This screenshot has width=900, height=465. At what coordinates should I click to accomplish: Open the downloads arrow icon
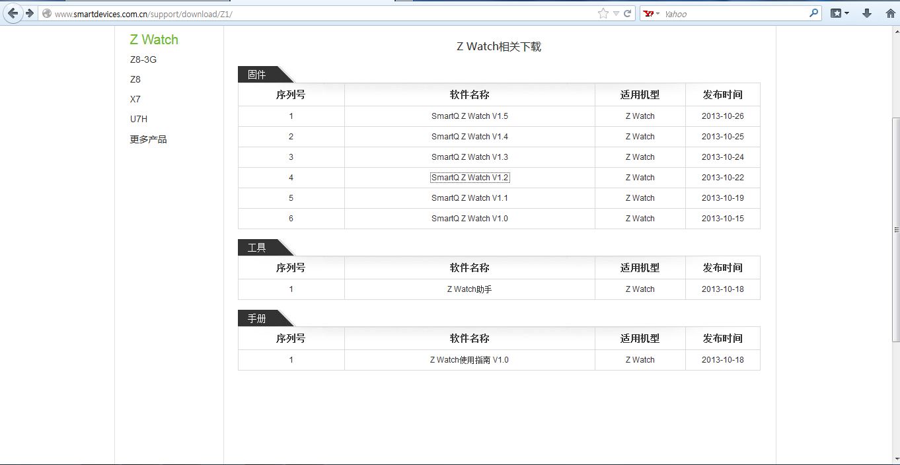867,13
